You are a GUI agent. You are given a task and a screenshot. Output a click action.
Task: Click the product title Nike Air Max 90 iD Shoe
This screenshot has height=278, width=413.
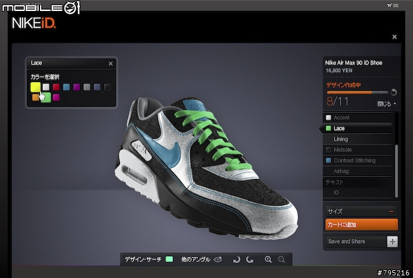354,63
